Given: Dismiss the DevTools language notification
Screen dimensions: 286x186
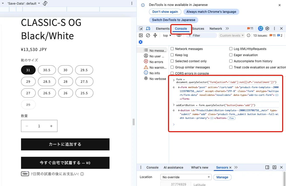Looking at the screenshot, I should tap(279, 5).
